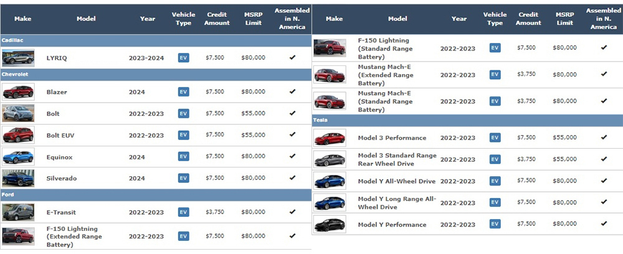Image resolution: width=623 pixels, height=254 pixels.
Task: Click the Make column header in left table
Action: click(22, 19)
